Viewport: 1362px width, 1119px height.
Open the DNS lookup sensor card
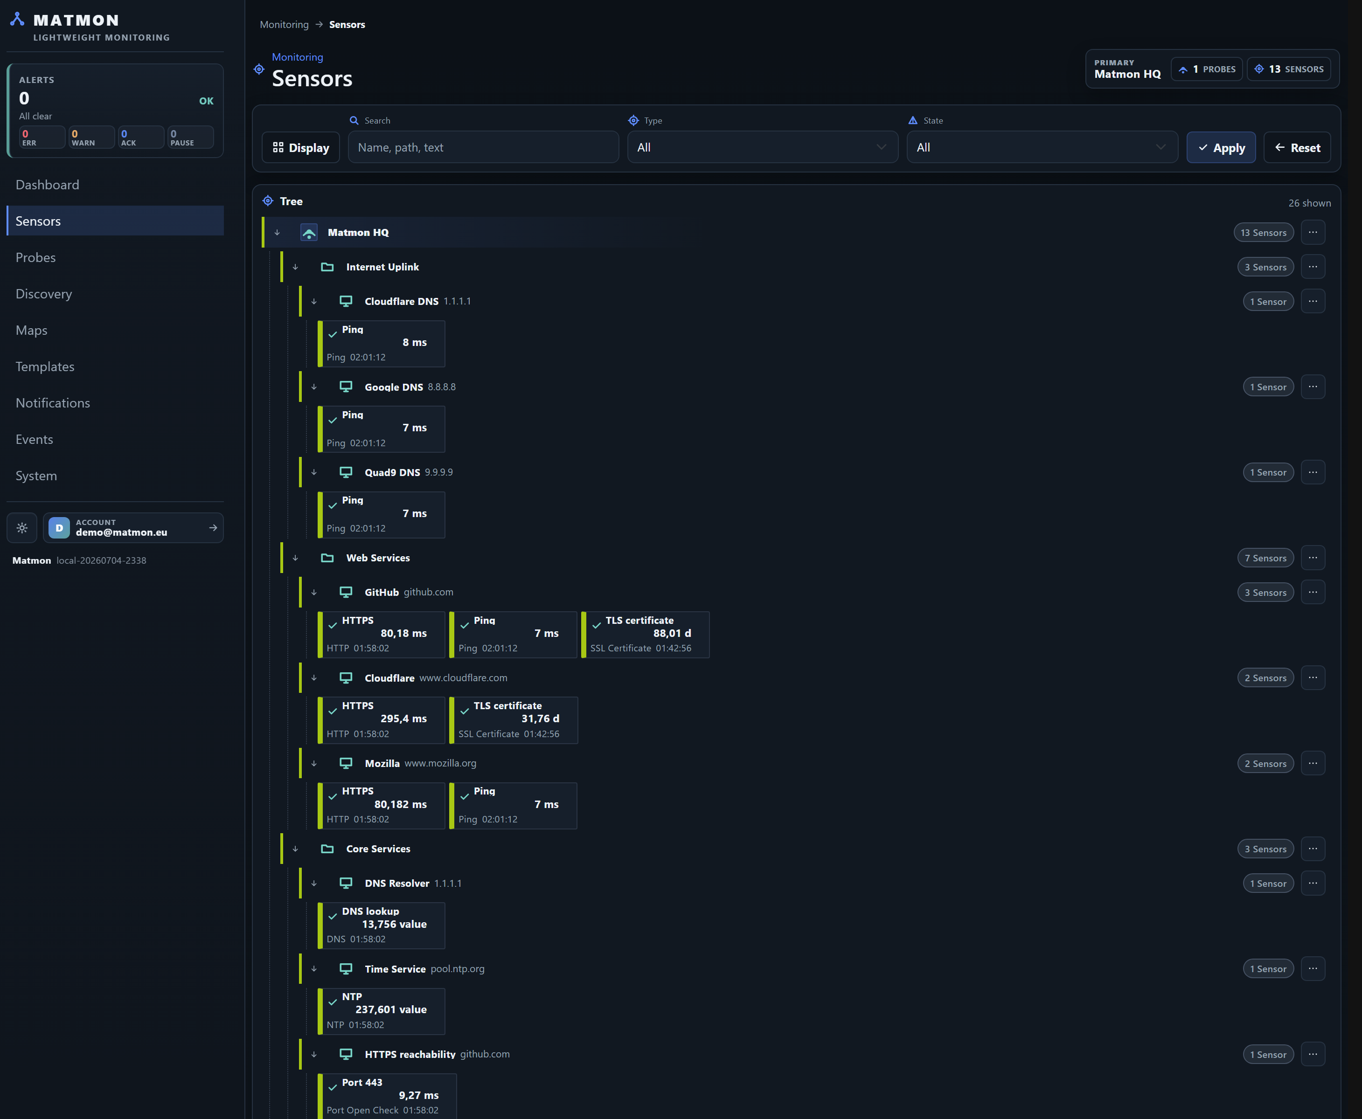(x=381, y=926)
